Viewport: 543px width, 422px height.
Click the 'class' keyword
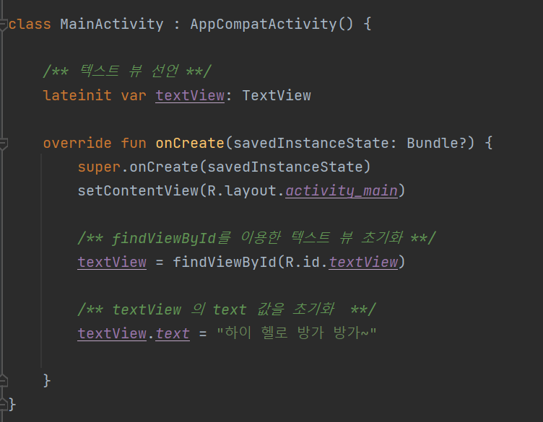[30, 25]
